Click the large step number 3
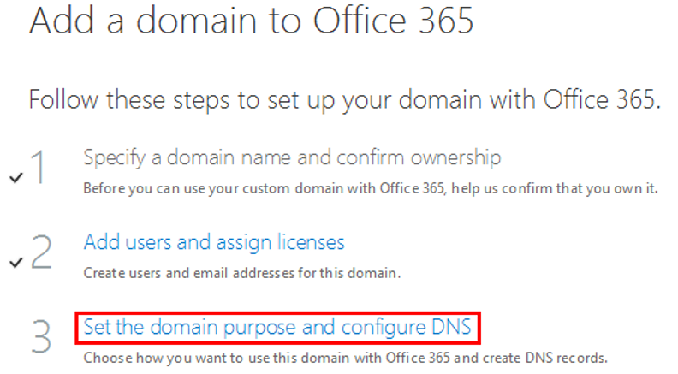 coord(41,336)
